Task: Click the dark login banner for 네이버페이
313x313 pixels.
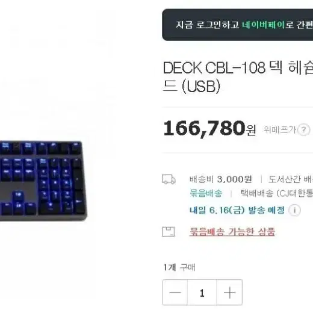Action: pos(238,25)
